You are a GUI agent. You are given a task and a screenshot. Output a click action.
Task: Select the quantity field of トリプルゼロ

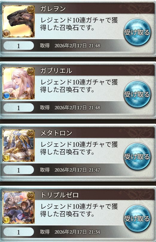pyautogui.click(x=19, y=232)
